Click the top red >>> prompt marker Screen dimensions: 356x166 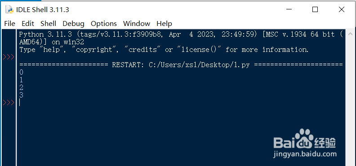[9, 57]
